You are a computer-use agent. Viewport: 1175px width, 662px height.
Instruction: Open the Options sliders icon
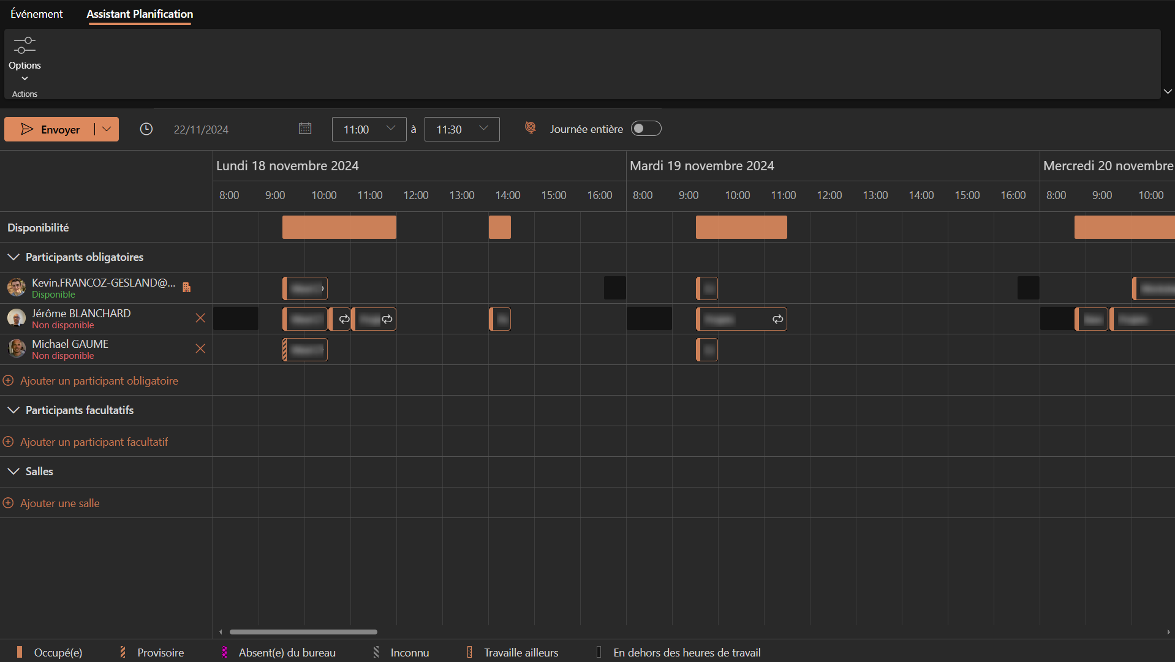click(25, 46)
